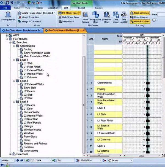Toggle Move Bar Chart tracking
Image resolution: width=165 pixels, height=167 pixels.
[x=140, y=21]
